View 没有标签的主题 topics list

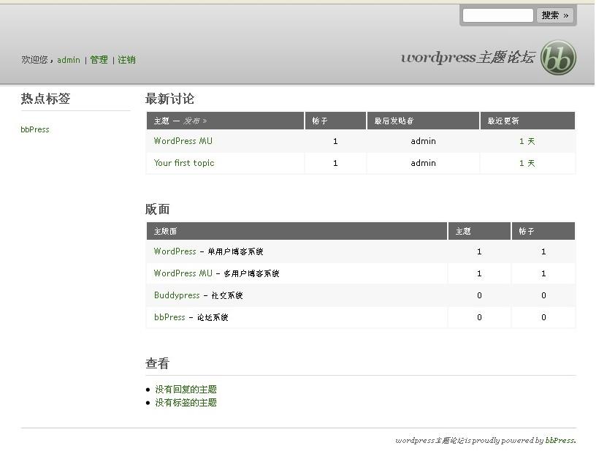tap(186, 403)
